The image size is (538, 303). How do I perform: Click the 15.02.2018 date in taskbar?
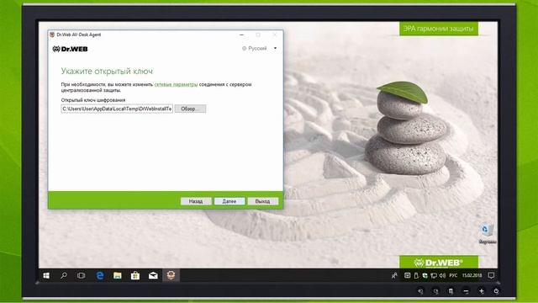click(x=472, y=275)
